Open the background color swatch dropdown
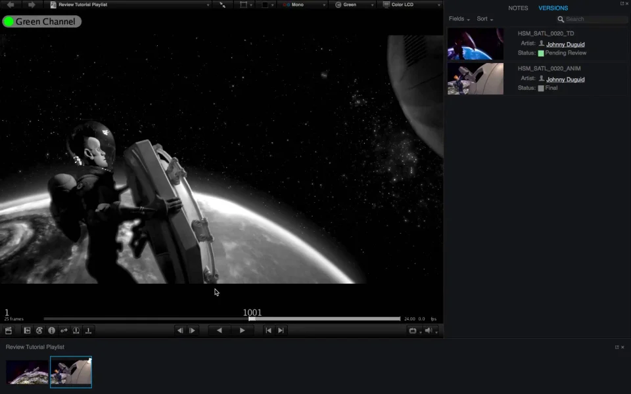 tap(268, 5)
